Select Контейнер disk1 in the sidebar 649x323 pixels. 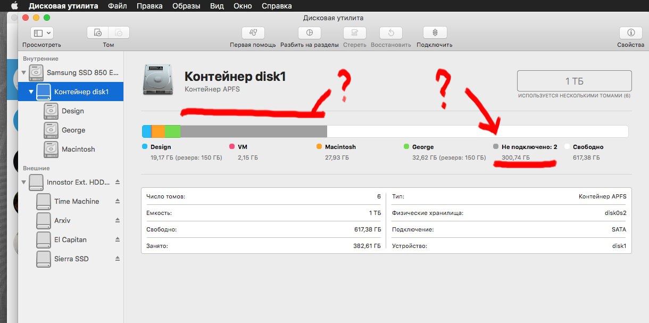click(x=71, y=92)
